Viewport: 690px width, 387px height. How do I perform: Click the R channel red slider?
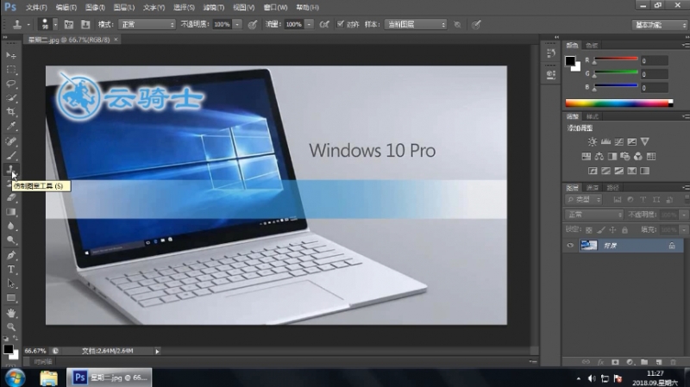coord(616,59)
